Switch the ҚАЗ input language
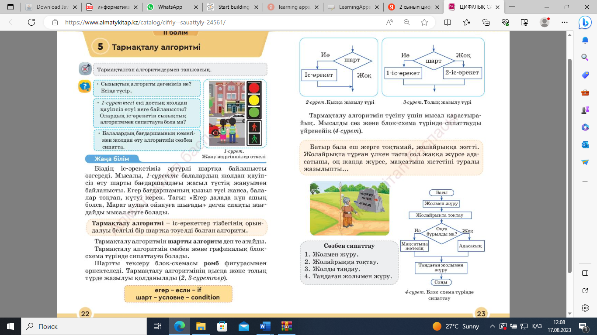This screenshot has width=597, height=335. [x=537, y=326]
